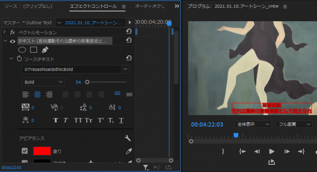
Task: Adjust the font size slider handle
Action: click(87, 82)
